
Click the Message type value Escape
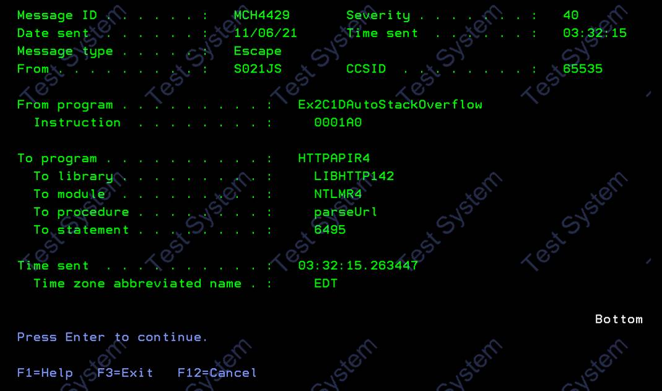pos(258,51)
